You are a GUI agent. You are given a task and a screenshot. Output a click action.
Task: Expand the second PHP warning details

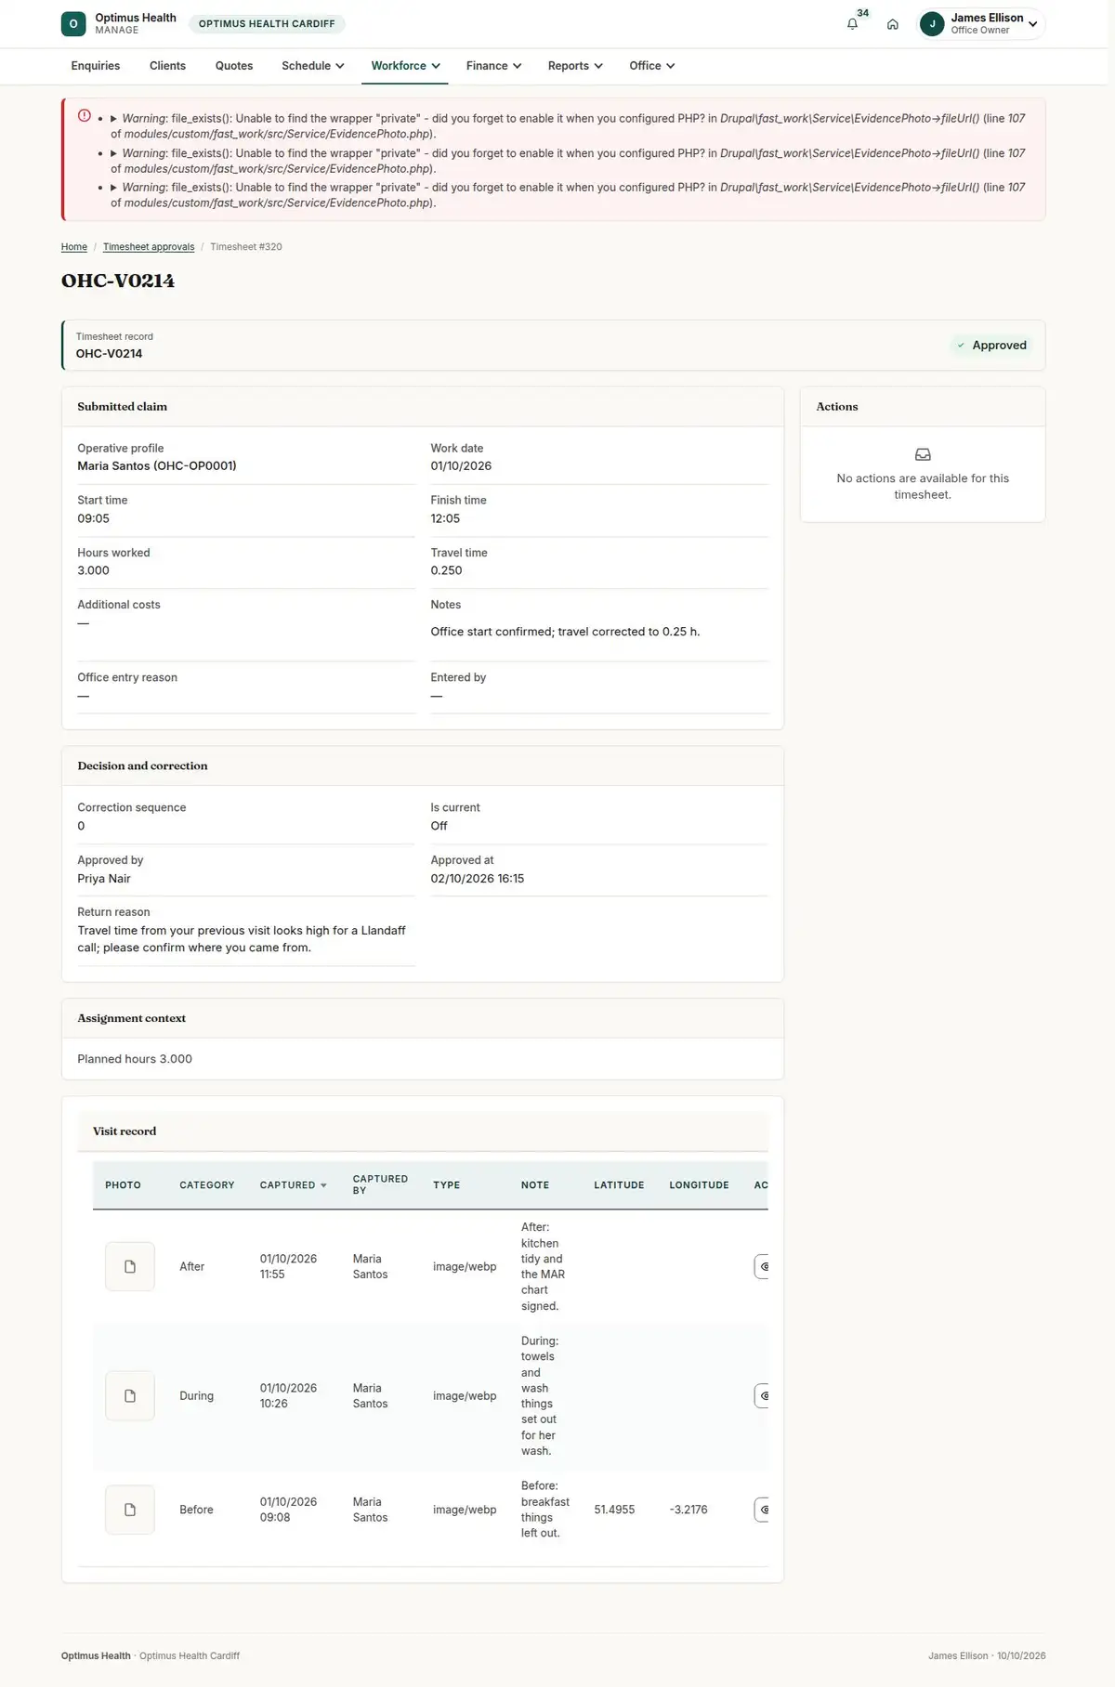(113, 153)
